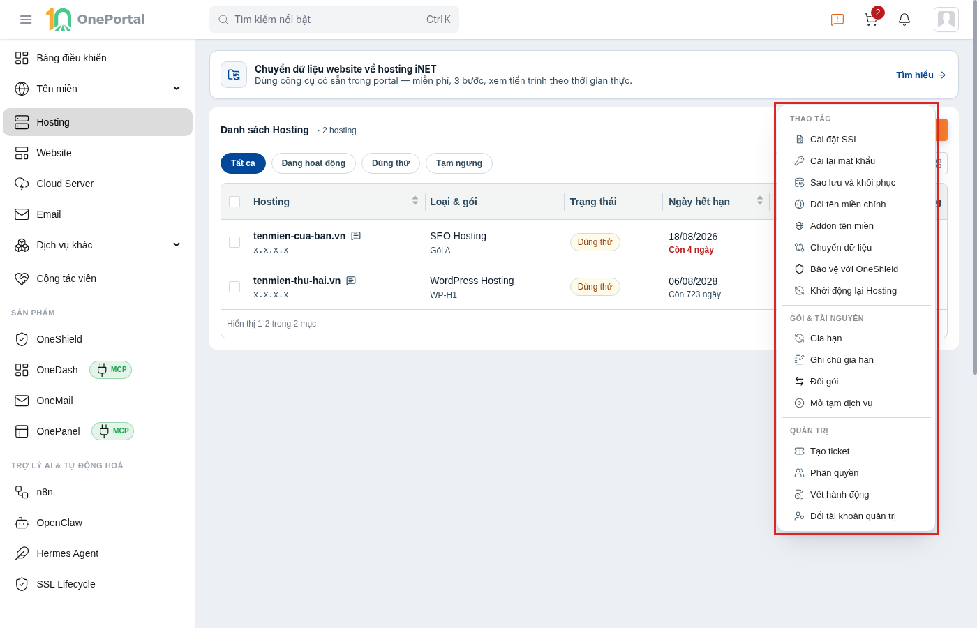Click the MCP badge next to OnePanel
This screenshot has width=977, height=628.
[113, 431]
